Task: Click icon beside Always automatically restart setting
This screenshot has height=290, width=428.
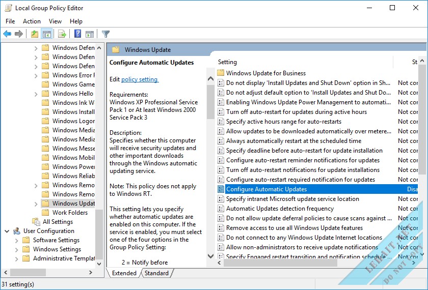Action: point(221,141)
